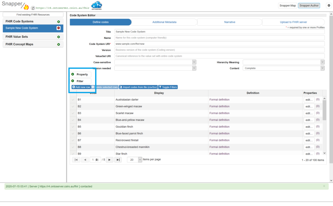Screen dimensions: 333x206
Task: Click Import codes from file (csv/tsv)
Action: pos(138,87)
